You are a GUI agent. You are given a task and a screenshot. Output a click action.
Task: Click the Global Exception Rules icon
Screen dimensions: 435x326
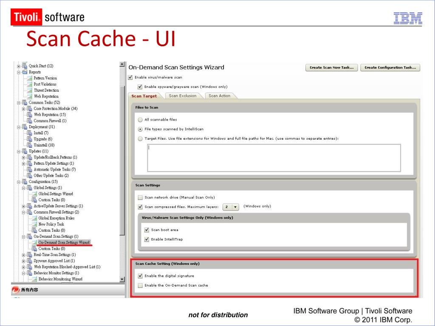(34, 218)
